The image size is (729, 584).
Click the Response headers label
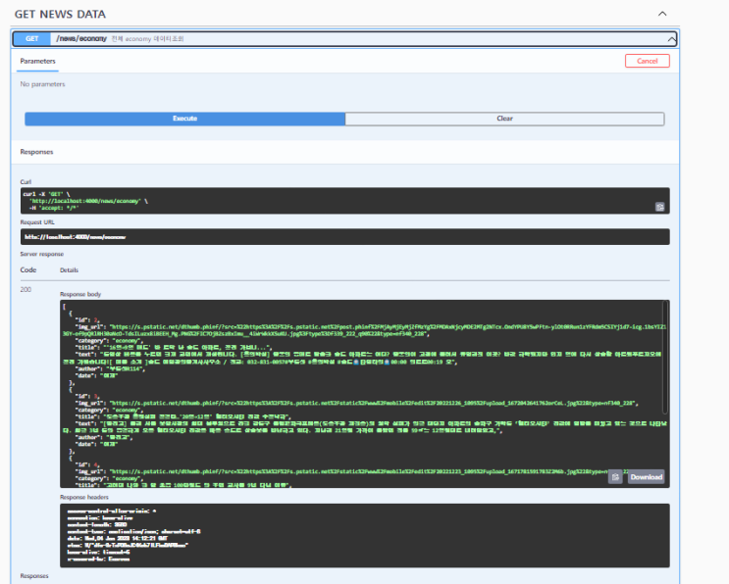click(x=84, y=497)
